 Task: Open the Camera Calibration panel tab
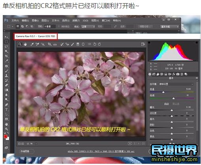(178, 74)
